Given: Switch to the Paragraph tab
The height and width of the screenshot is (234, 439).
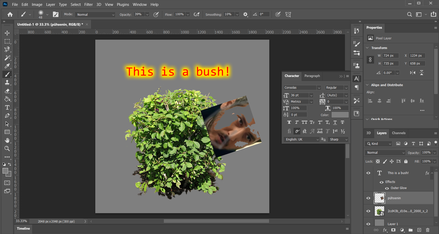Looking at the screenshot, I should coord(312,76).
